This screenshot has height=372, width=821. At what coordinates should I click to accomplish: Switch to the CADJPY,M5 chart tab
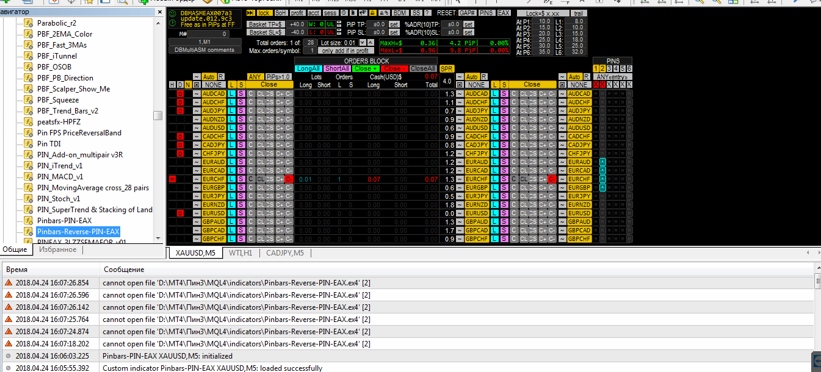tap(284, 252)
